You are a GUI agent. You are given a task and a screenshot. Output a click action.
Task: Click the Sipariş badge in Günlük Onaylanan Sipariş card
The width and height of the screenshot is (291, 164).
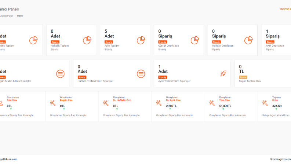163,42
